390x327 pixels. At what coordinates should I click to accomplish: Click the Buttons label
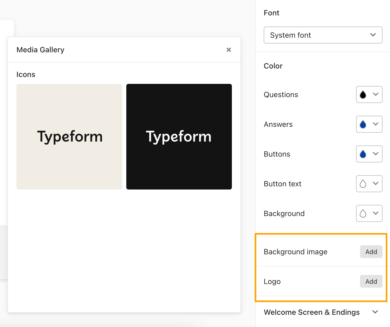(x=277, y=154)
